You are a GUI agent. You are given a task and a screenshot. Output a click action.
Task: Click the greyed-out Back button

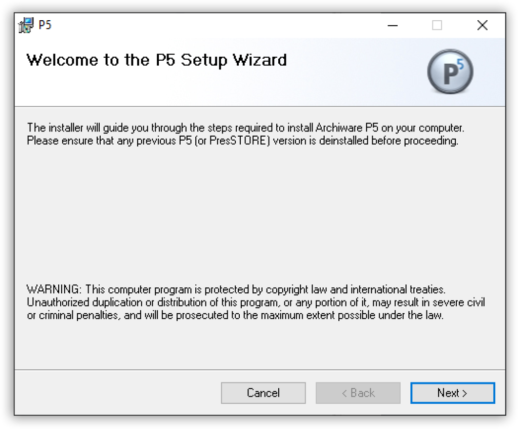point(358,393)
